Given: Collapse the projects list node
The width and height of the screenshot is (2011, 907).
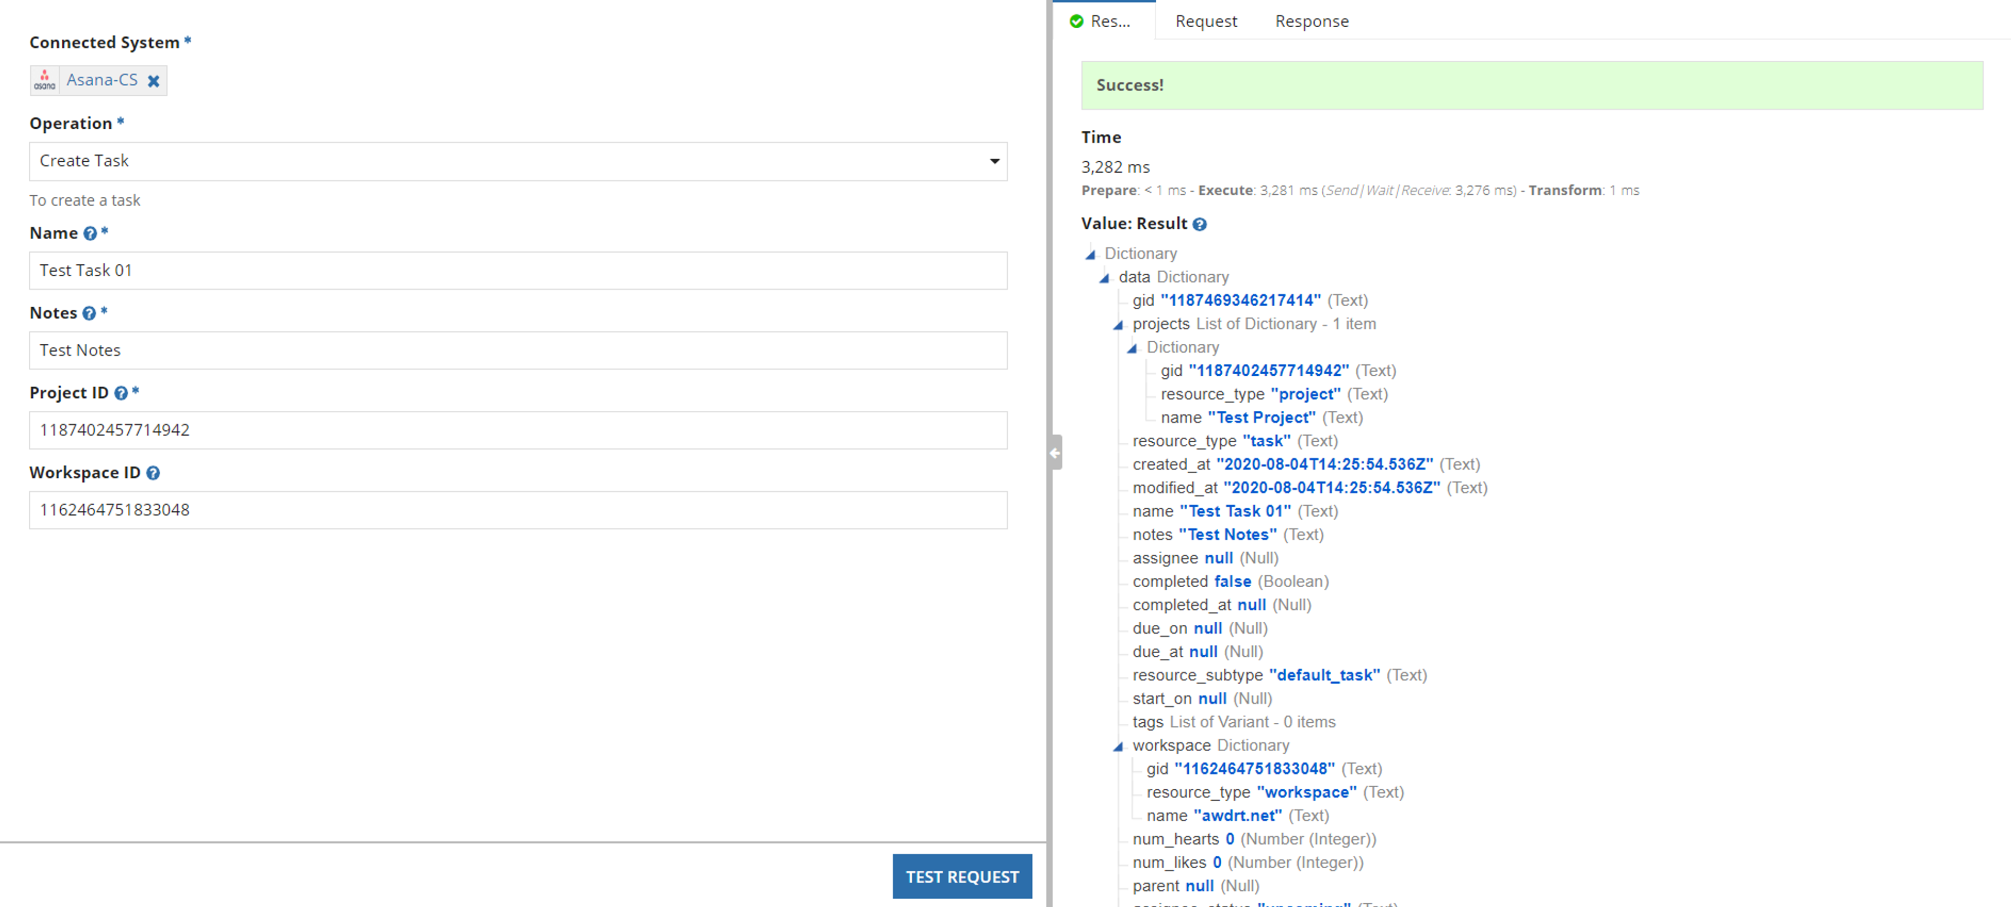Looking at the screenshot, I should [x=1119, y=324].
